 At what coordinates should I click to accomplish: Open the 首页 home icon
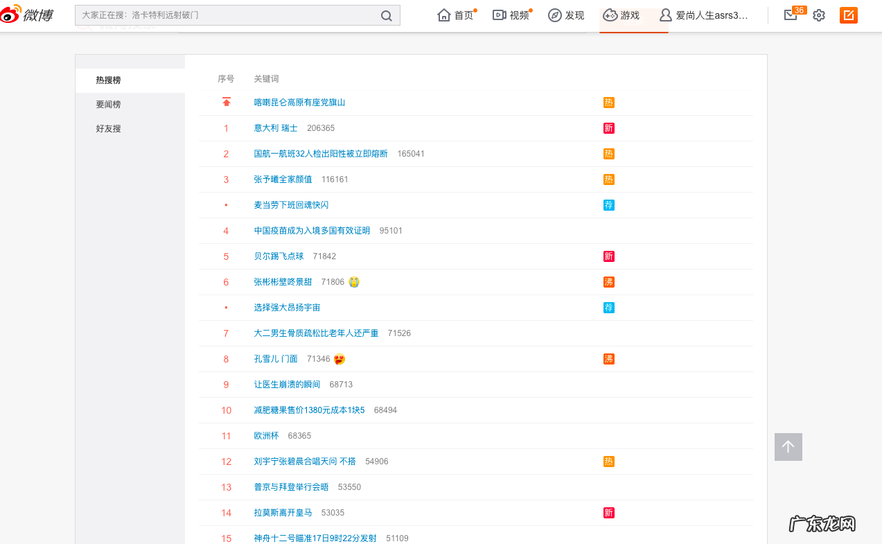click(x=444, y=15)
